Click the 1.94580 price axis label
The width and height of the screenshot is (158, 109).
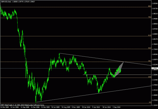(x=155, y=19)
